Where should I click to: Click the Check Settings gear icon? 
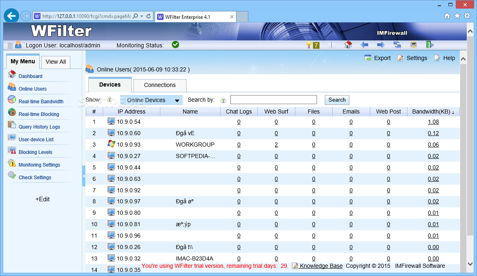[x=12, y=176]
